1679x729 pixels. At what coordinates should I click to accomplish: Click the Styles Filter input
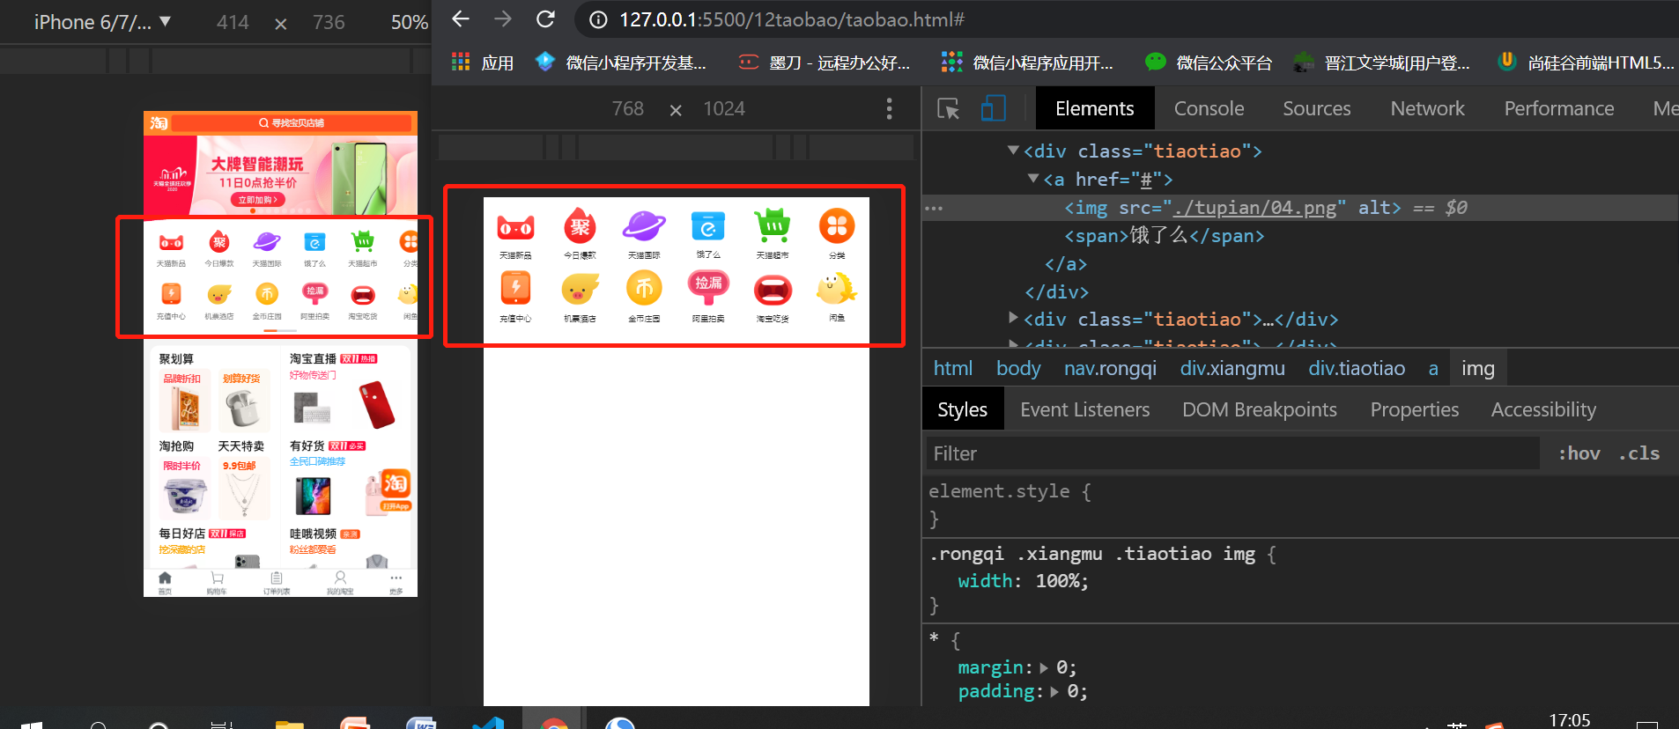point(1233,453)
